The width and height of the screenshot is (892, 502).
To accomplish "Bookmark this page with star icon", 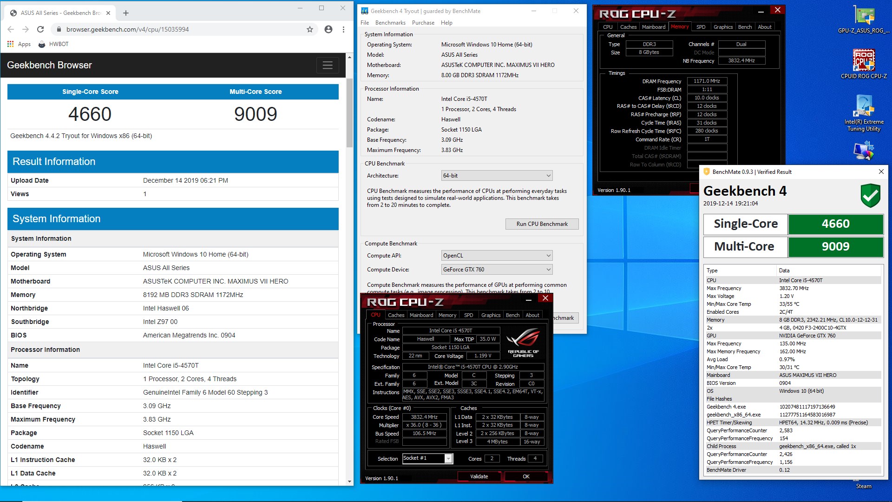I will 310,29.
